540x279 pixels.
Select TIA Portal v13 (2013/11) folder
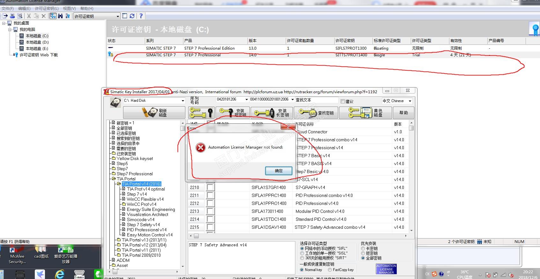pyautogui.click(x=144, y=240)
